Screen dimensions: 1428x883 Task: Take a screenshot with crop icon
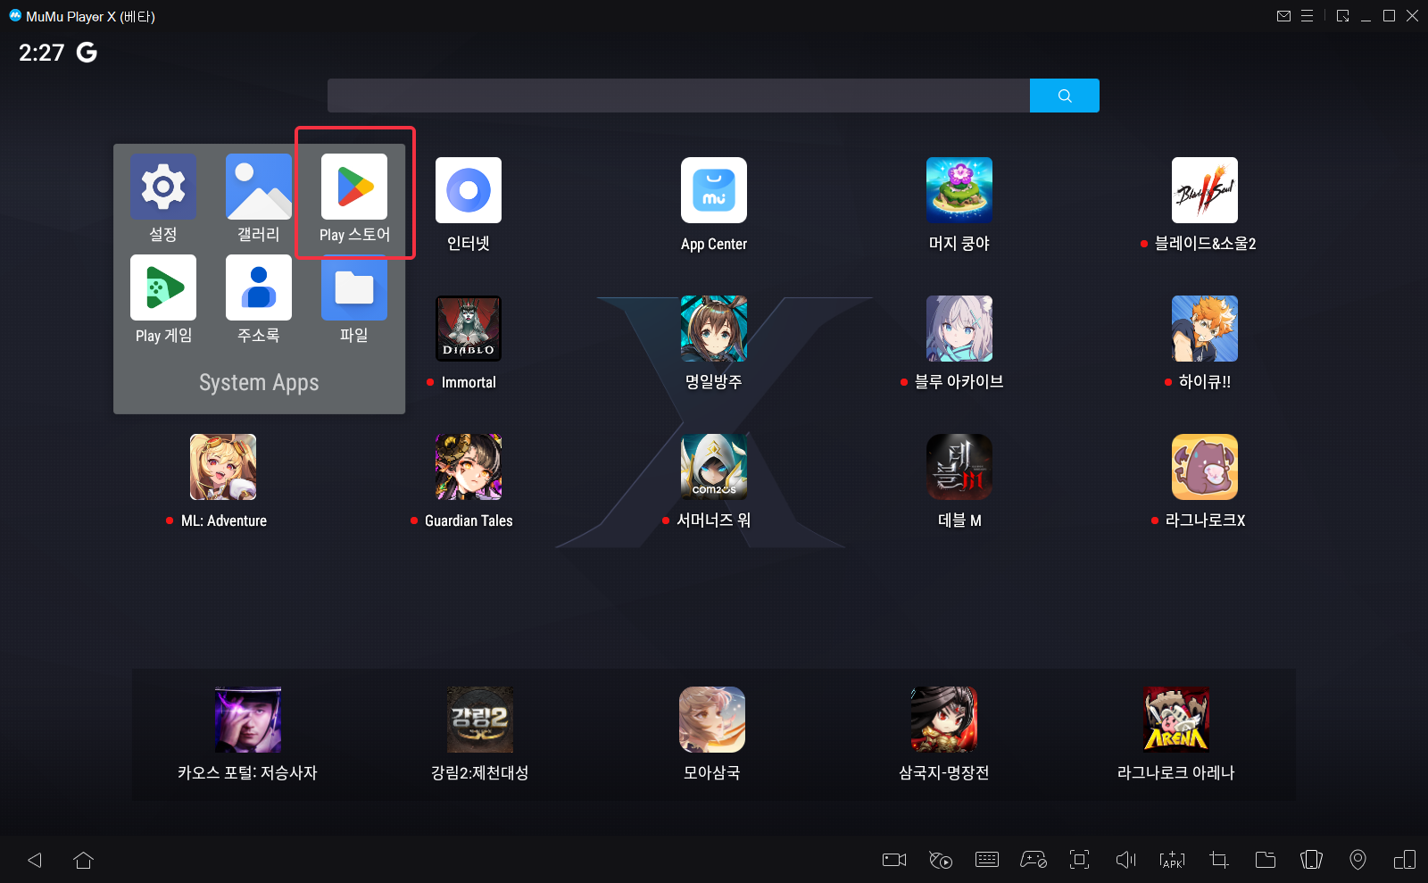[x=1219, y=860]
